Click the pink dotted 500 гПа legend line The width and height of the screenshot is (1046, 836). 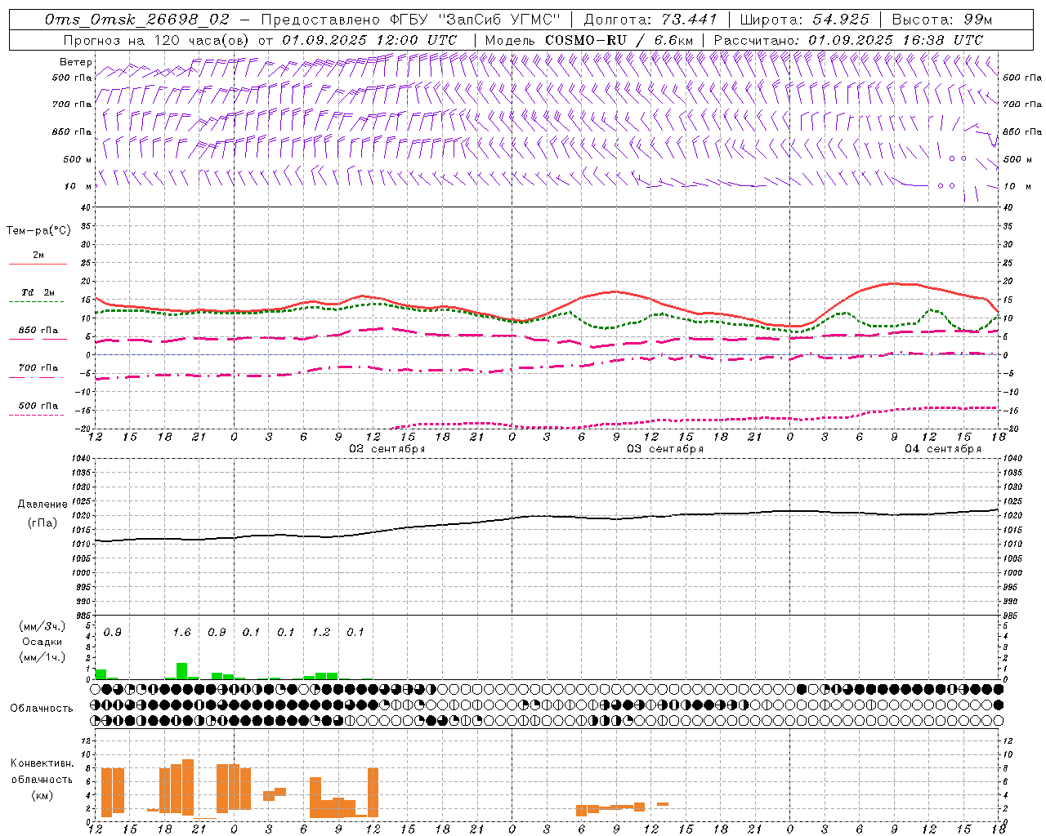36,415
